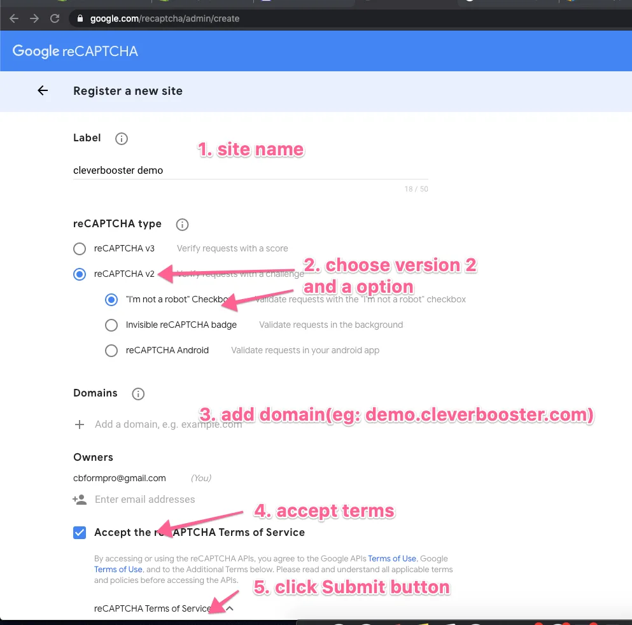The image size is (632, 625).
Task: Choose the reCAPTCHA Android option
Action: [111, 350]
